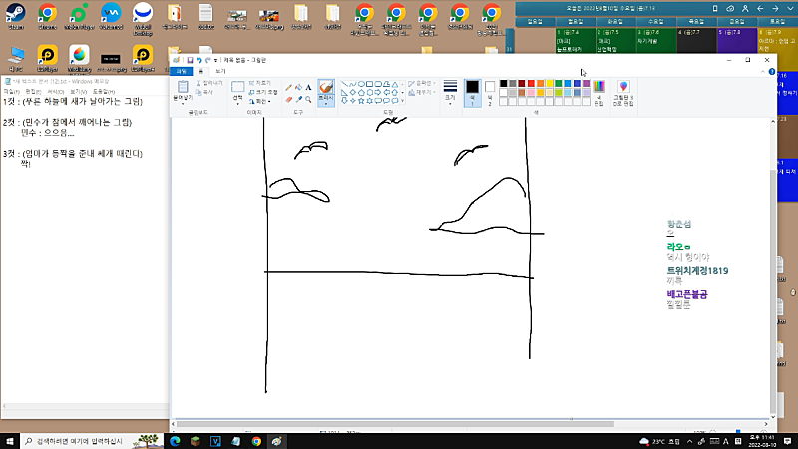The height and width of the screenshot is (449, 798).
Task: Click the Pencil tool icon
Action: [288, 87]
